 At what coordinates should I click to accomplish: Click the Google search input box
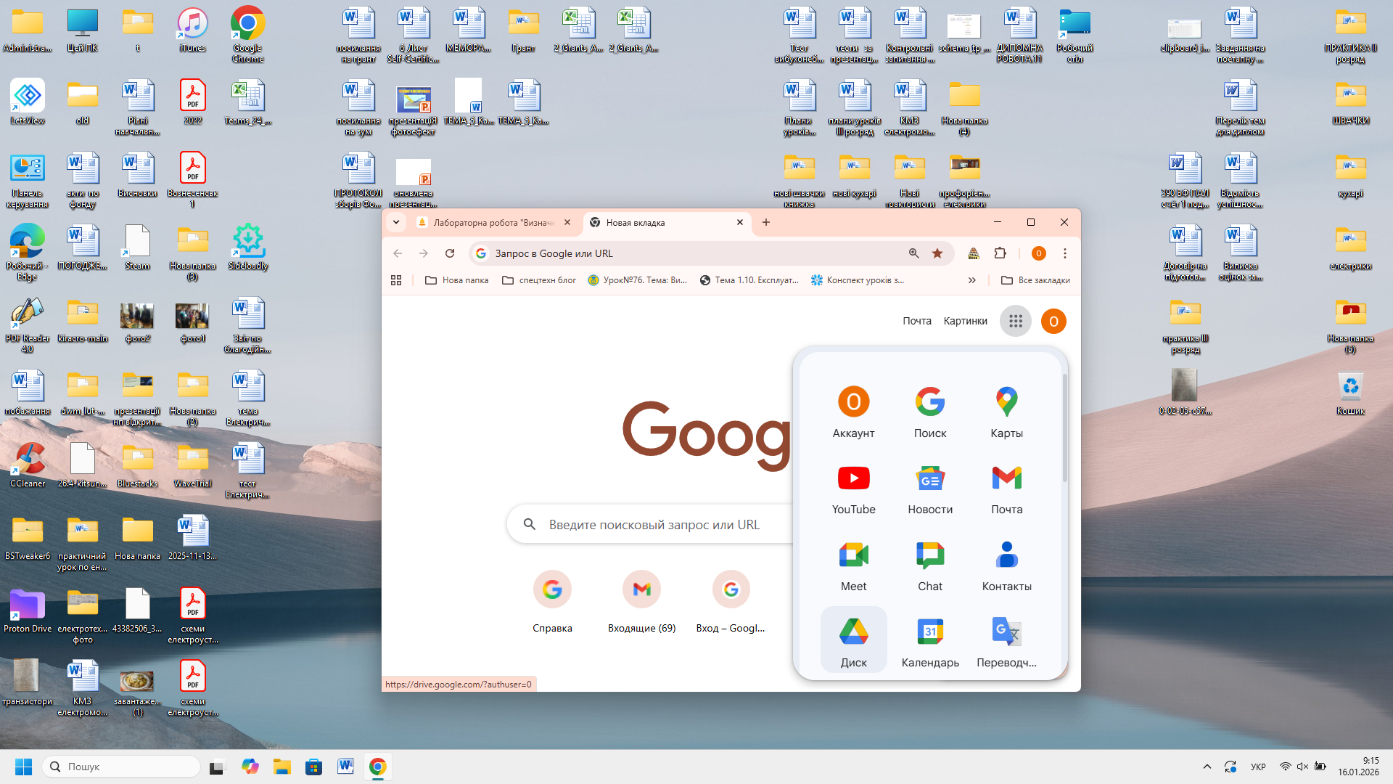click(x=653, y=524)
